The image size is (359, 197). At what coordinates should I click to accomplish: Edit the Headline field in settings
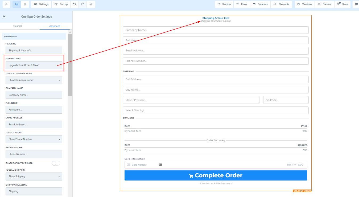pos(34,51)
